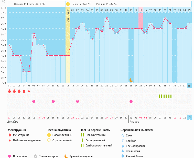Click the pink phase-2 day 15 header cell
The image size is (194, 158).
141,10
